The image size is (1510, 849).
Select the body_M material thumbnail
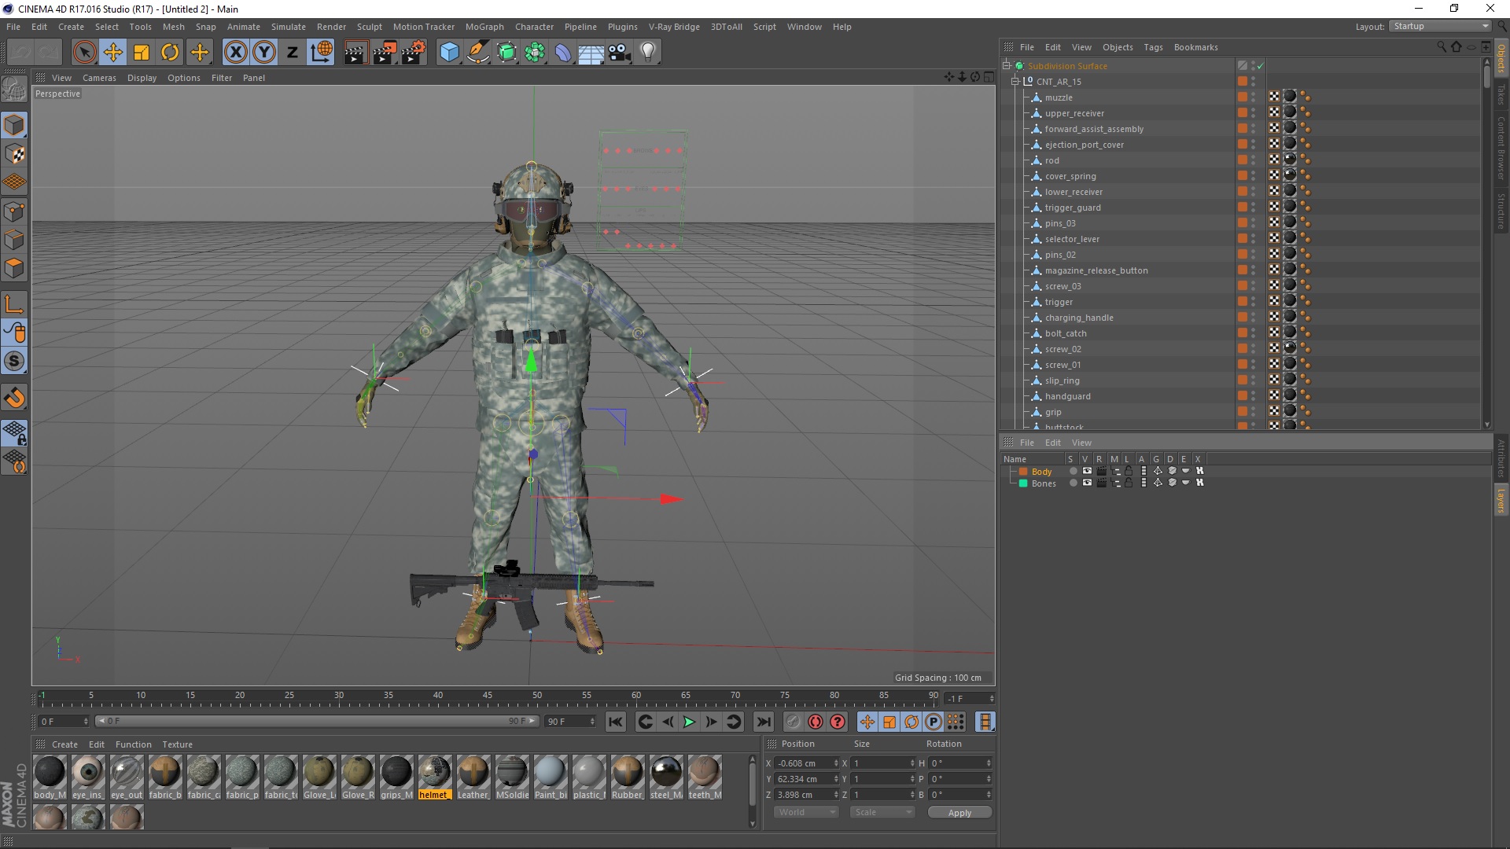(x=50, y=772)
